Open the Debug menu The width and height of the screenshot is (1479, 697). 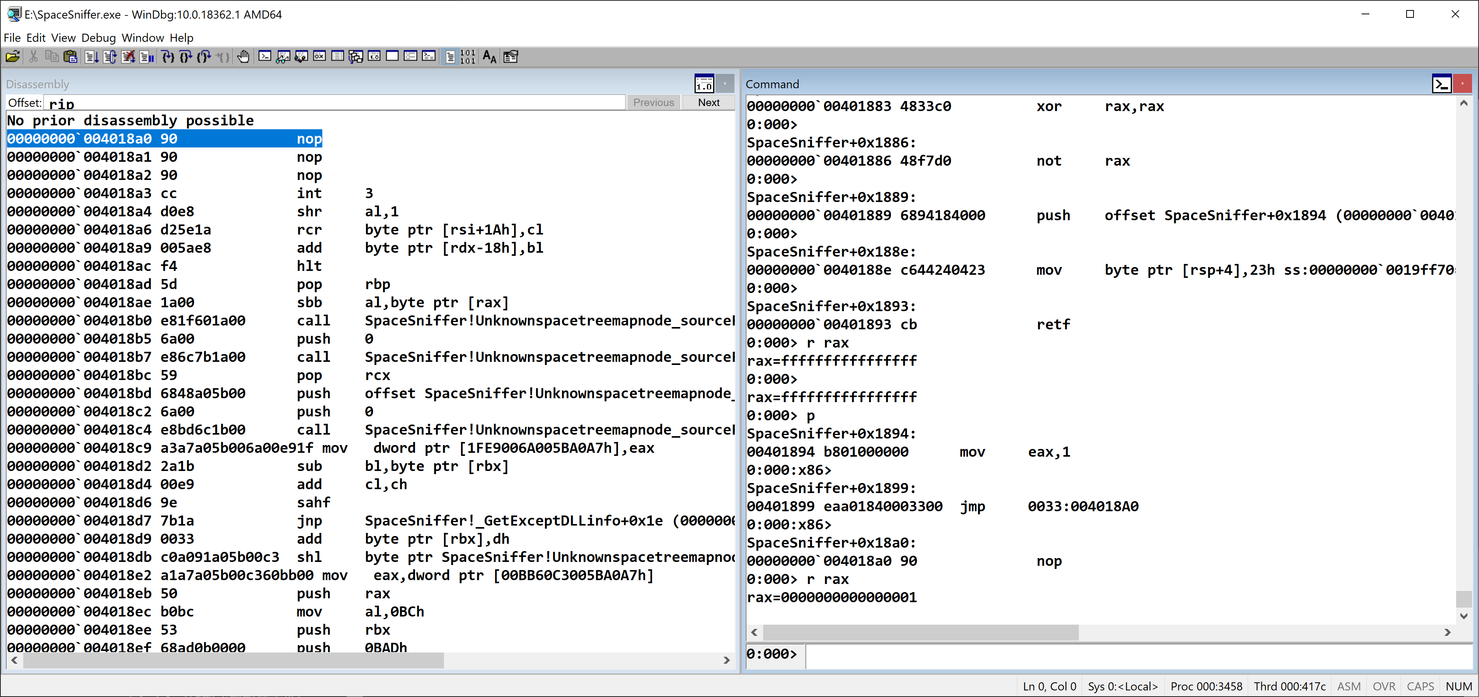98,38
